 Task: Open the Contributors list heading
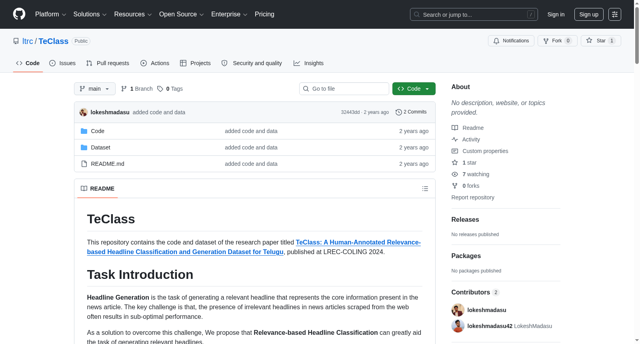point(476,292)
